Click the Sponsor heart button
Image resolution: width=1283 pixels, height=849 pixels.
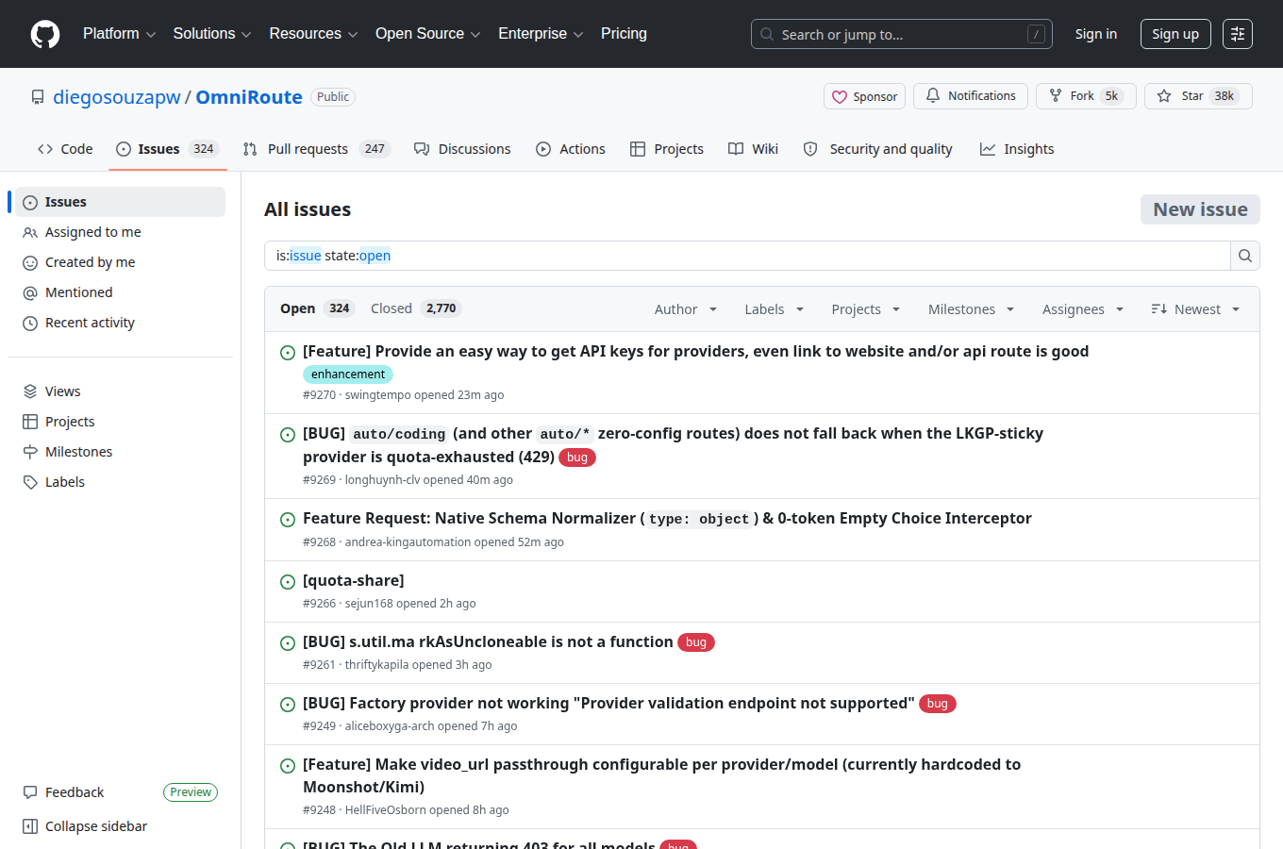(864, 96)
